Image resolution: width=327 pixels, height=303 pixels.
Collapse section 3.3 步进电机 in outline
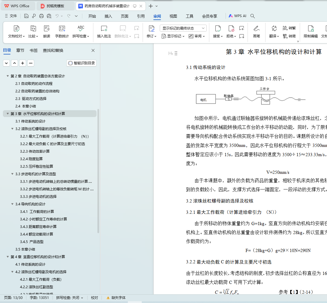[x=12, y=174]
